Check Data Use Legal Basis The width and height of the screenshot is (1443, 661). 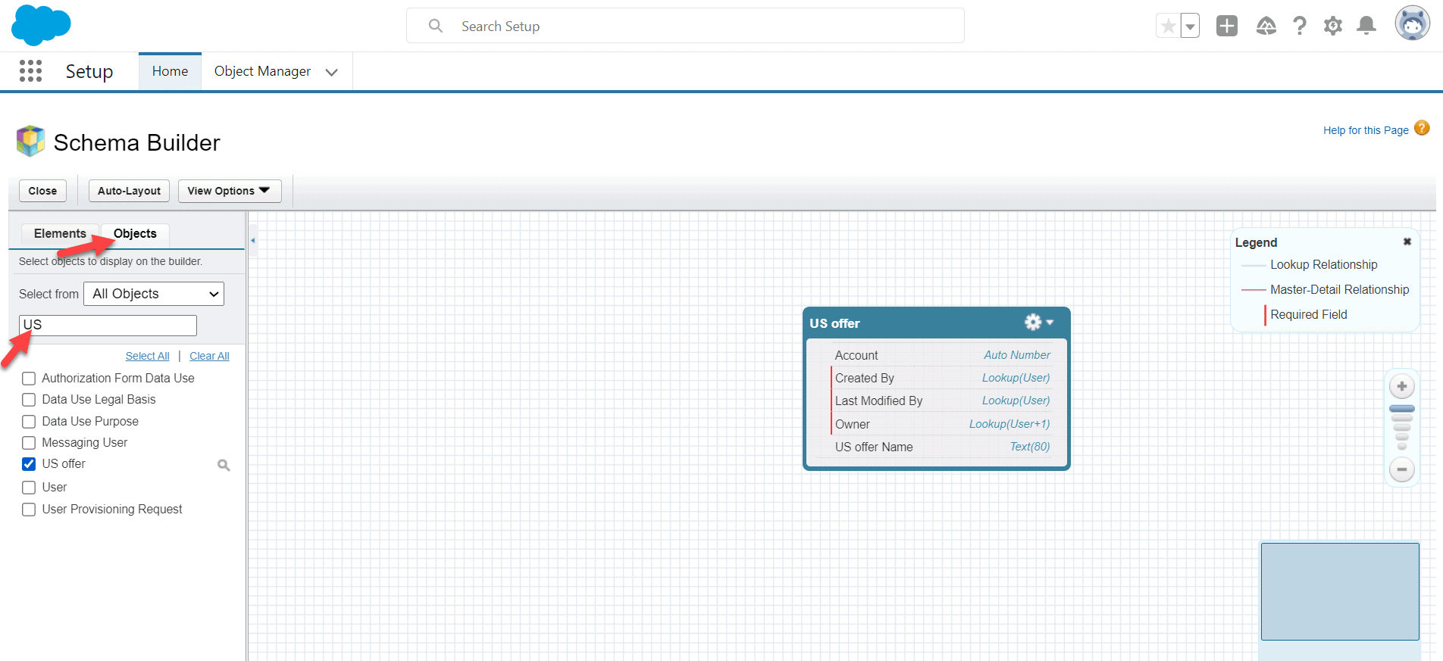click(29, 400)
